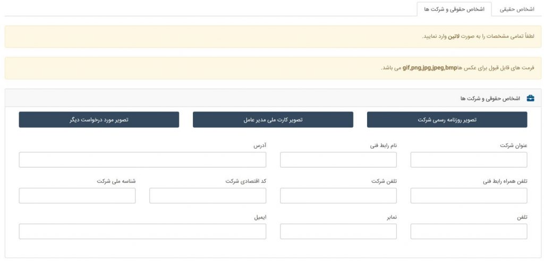Click the Latin-entry notice banner
Image resolution: width=544 pixels, height=261 pixels.
pyautogui.click(x=273, y=37)
